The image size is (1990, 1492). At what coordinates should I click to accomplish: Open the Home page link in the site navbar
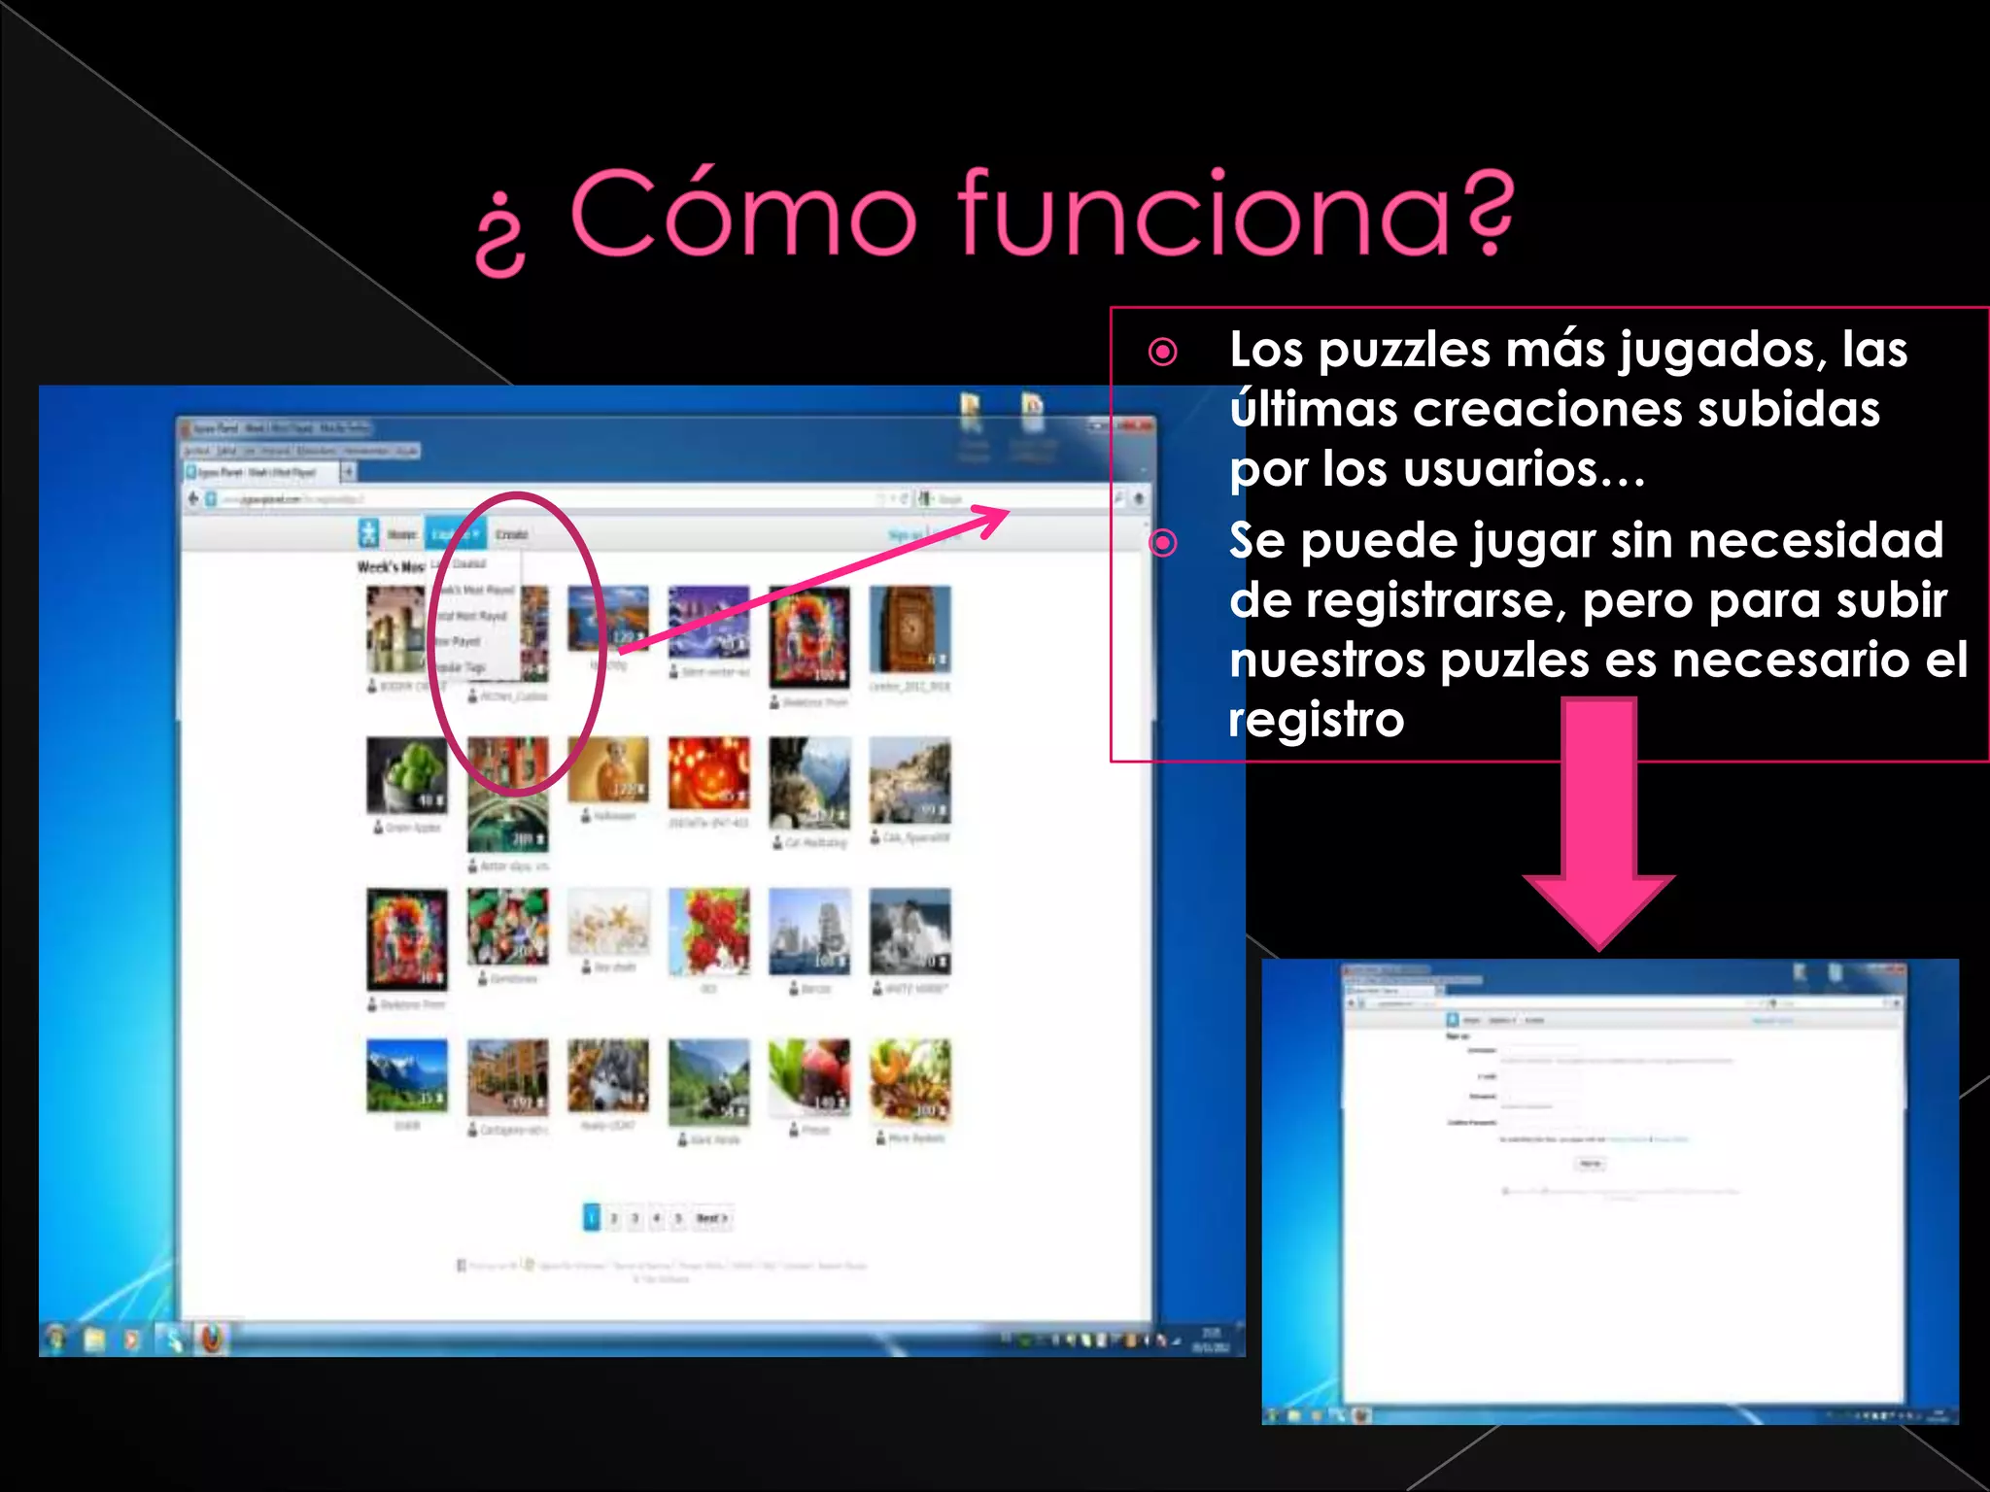click(401, 534)
